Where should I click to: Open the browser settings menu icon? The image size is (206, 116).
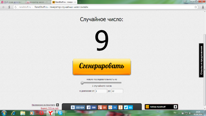(185, 1)
